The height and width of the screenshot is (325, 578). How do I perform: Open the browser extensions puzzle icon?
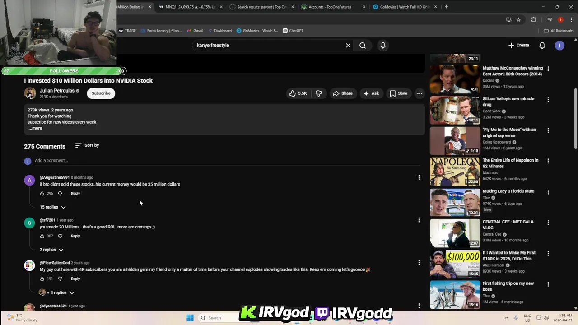(533, 19)
